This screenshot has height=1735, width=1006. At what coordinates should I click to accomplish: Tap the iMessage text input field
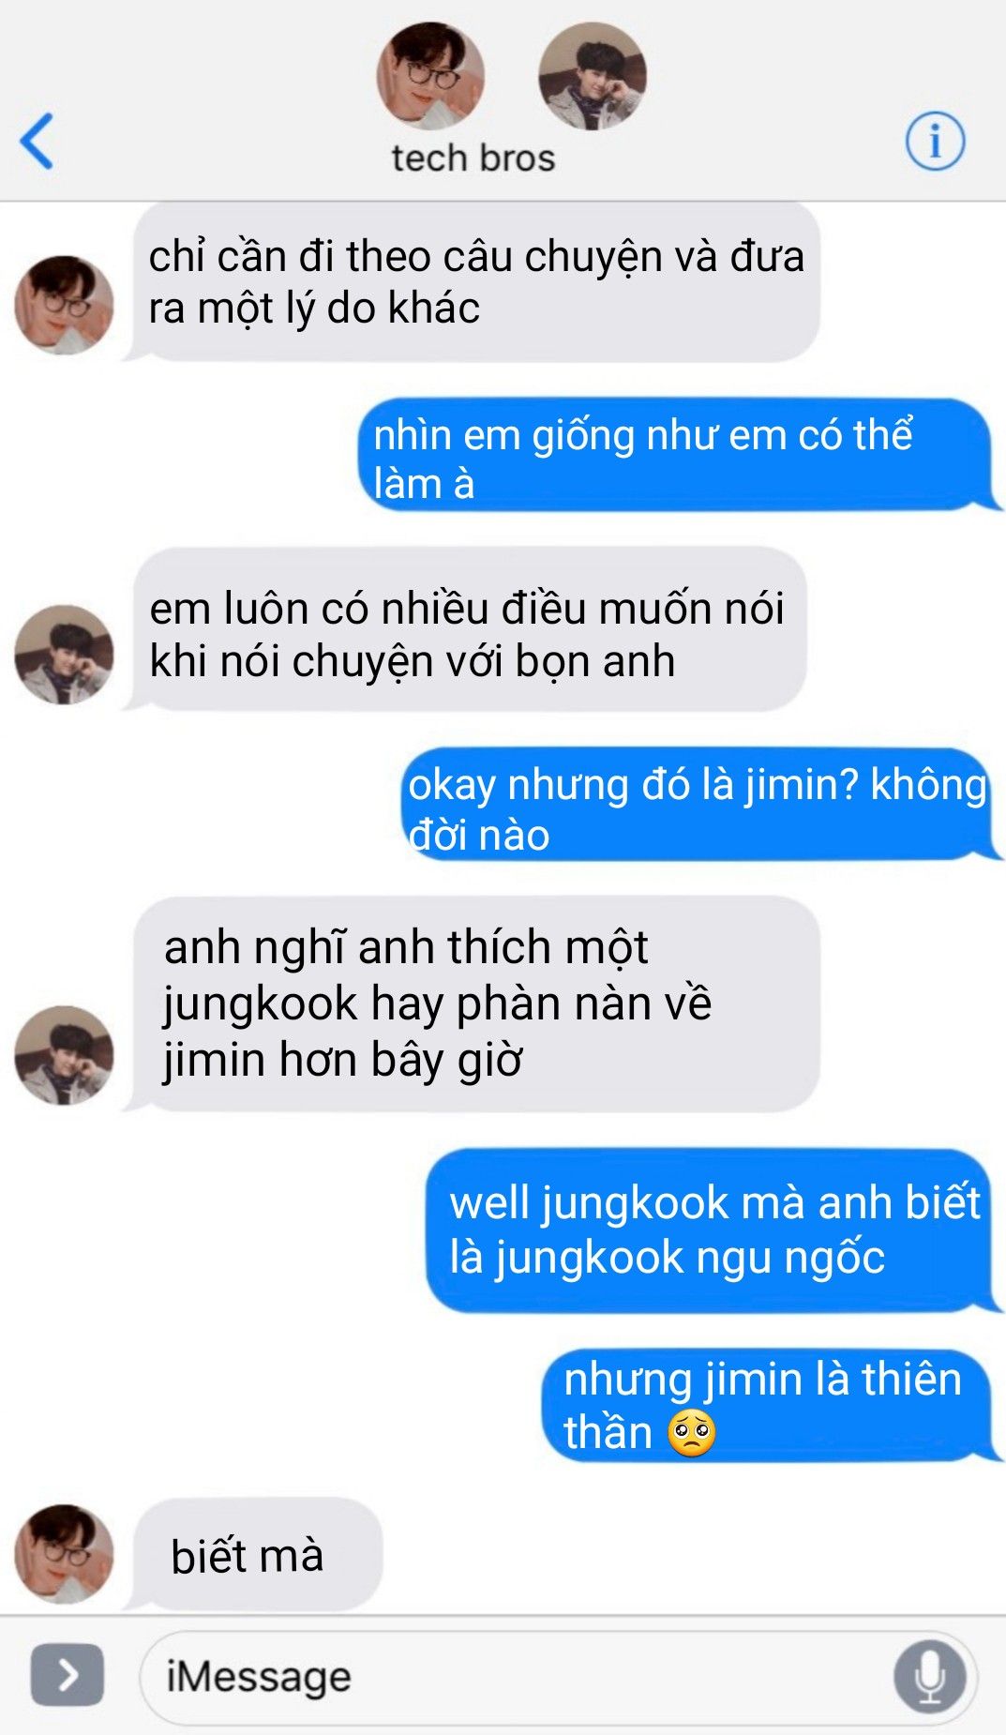pyautogui.click(x=559, y=1677)
